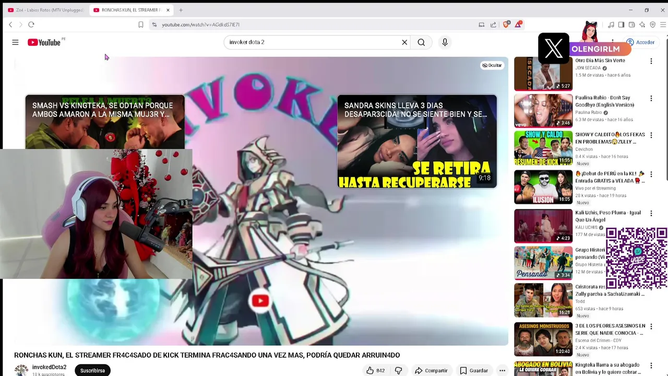Open options menu for 'Debut de PERÚ' video

(651, 174)
